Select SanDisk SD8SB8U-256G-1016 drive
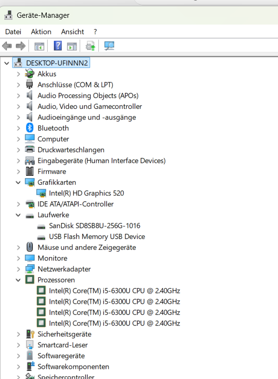This screenshot has width=278, height=379. [94, 226]
